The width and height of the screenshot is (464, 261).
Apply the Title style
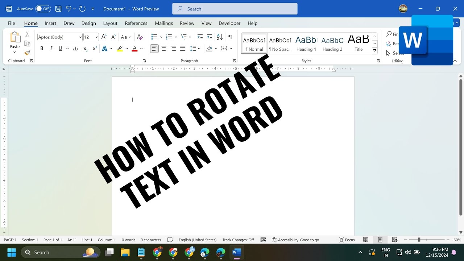[x=359, y=43]
